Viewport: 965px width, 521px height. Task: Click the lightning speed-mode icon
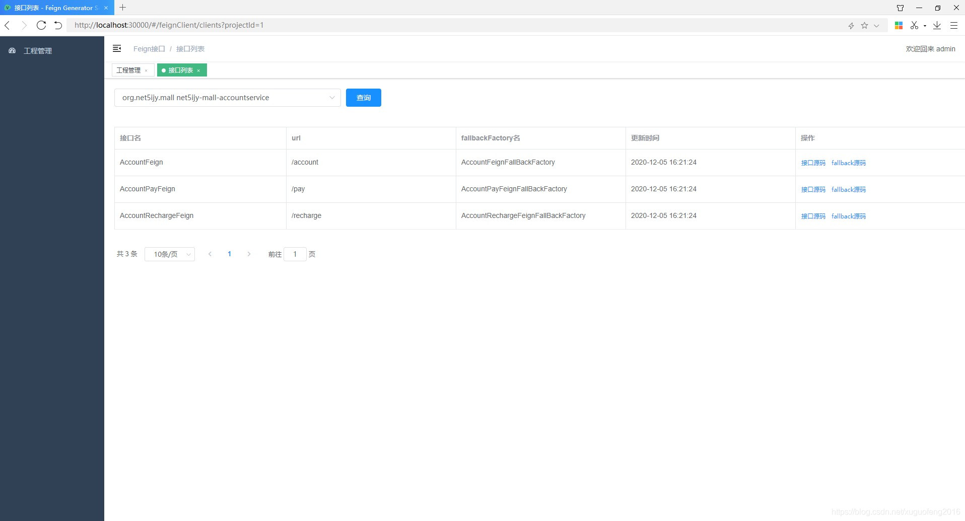point(851,26)
